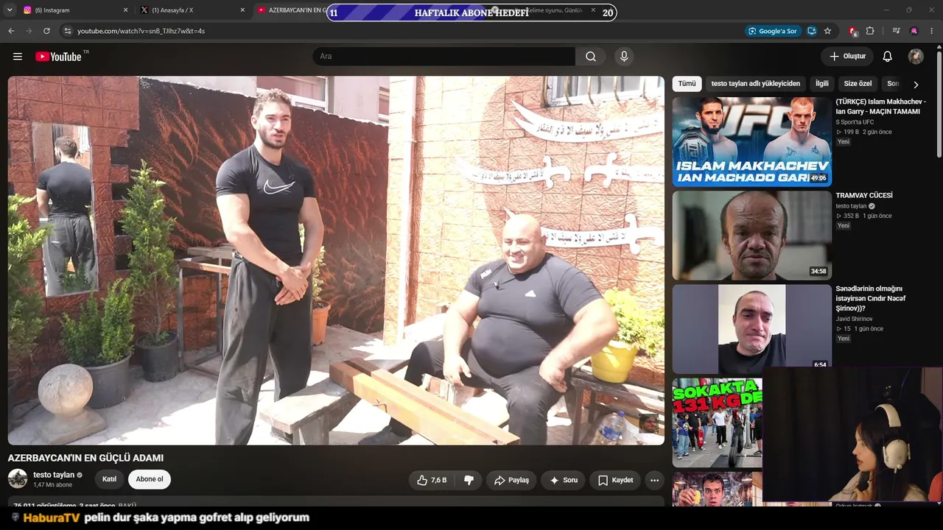
Task: Close the Anasayfa / X tab
Action: [x=242, y=10]
